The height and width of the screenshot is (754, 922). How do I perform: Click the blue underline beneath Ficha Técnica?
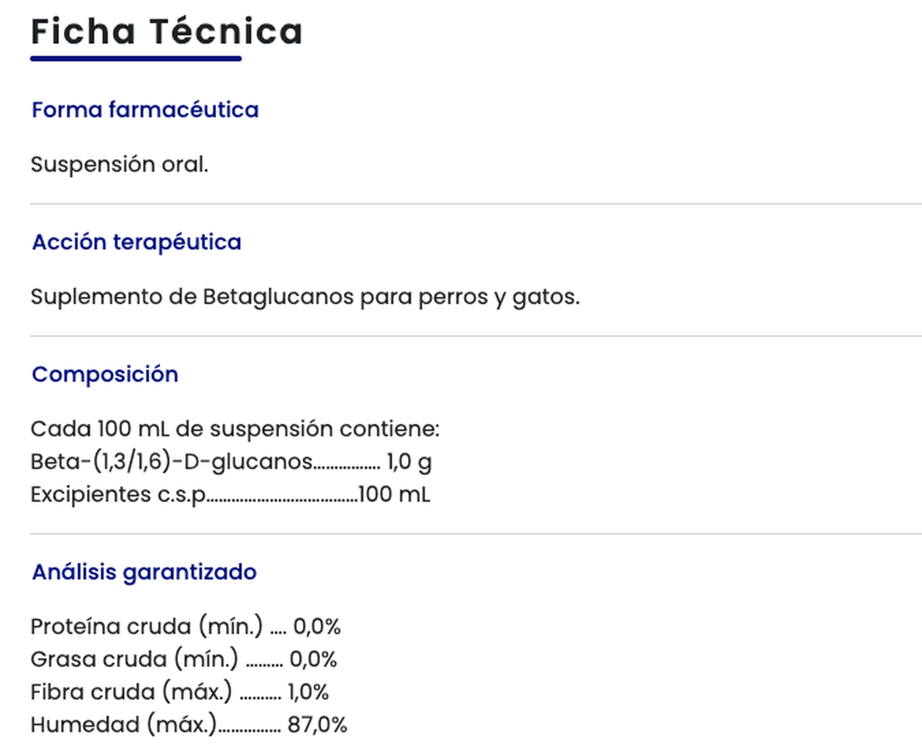(136, 59)
